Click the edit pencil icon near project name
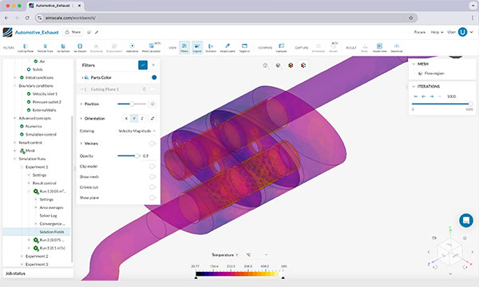The image size is (479, 287). coord(97,32)
